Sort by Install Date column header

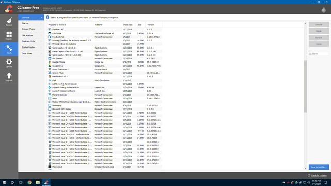128,25
